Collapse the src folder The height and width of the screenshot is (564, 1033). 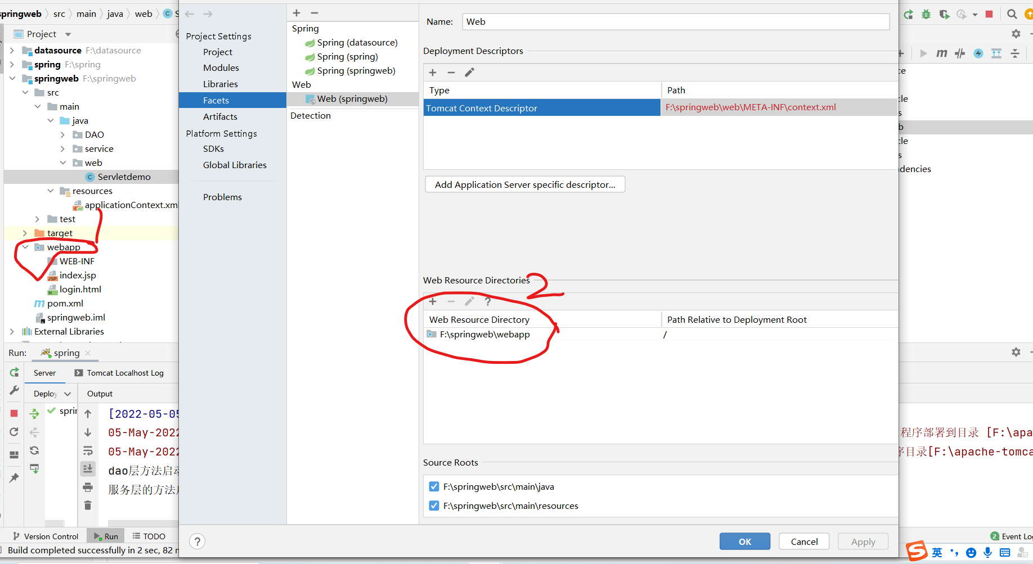click(x=25, y=93)
